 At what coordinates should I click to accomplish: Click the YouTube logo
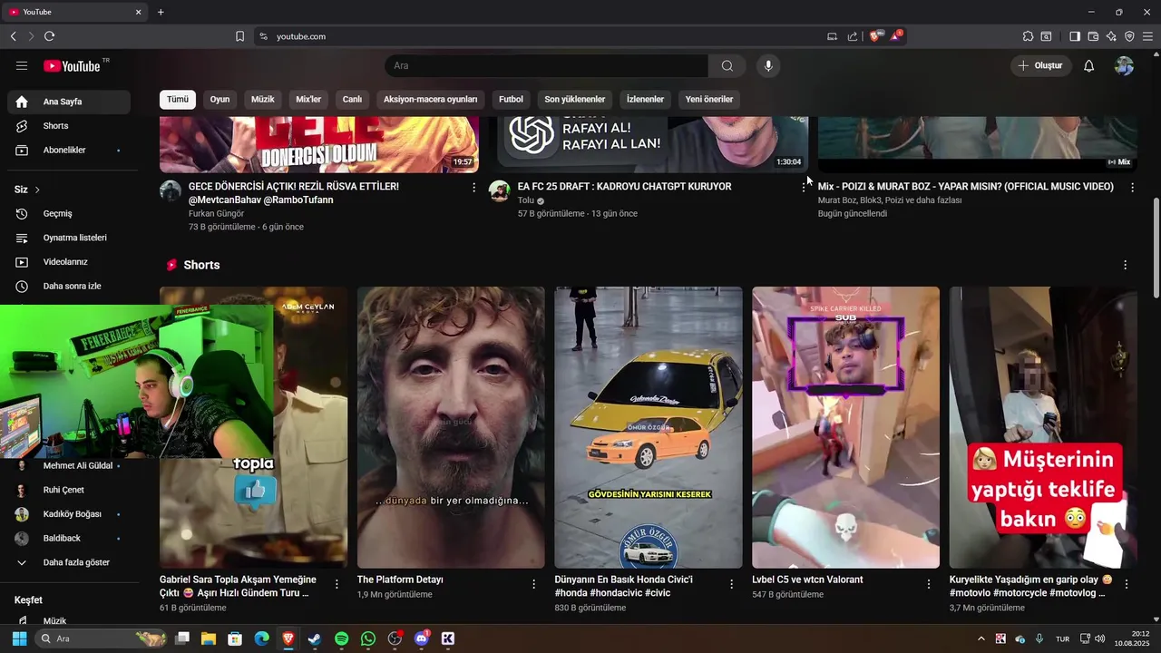pos(72,65)
